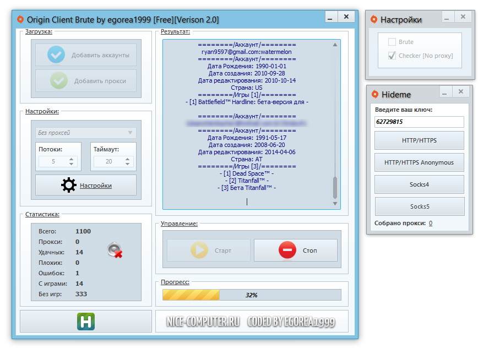Click the collected proxies count link 0

point(431,223)
